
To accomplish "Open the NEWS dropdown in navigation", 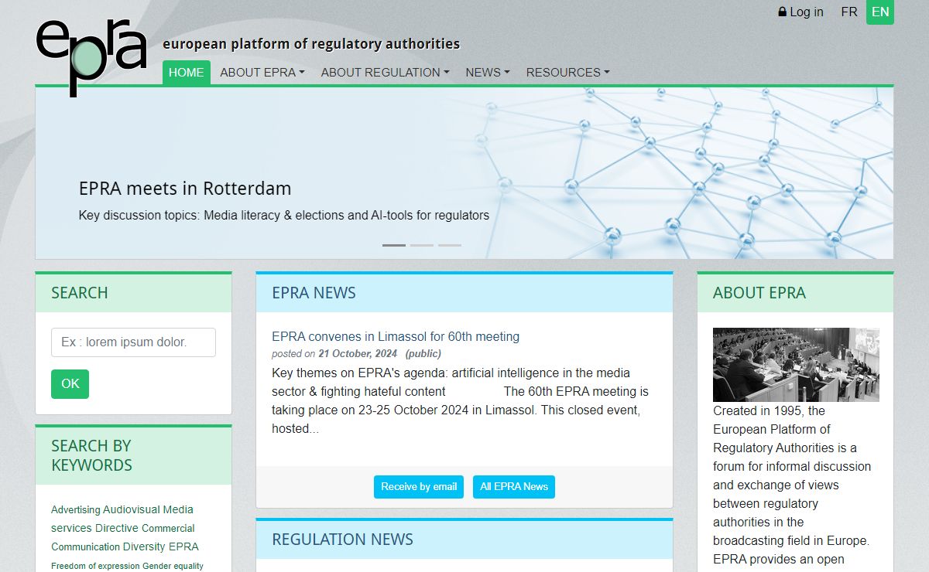I will tap(488, 73).
